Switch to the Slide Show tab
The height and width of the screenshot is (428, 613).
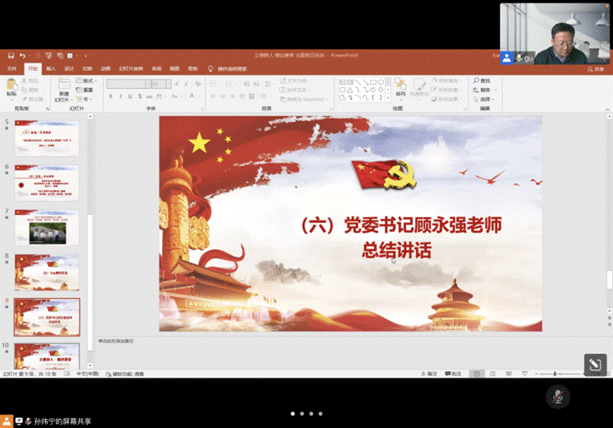(x=131, y=69)
